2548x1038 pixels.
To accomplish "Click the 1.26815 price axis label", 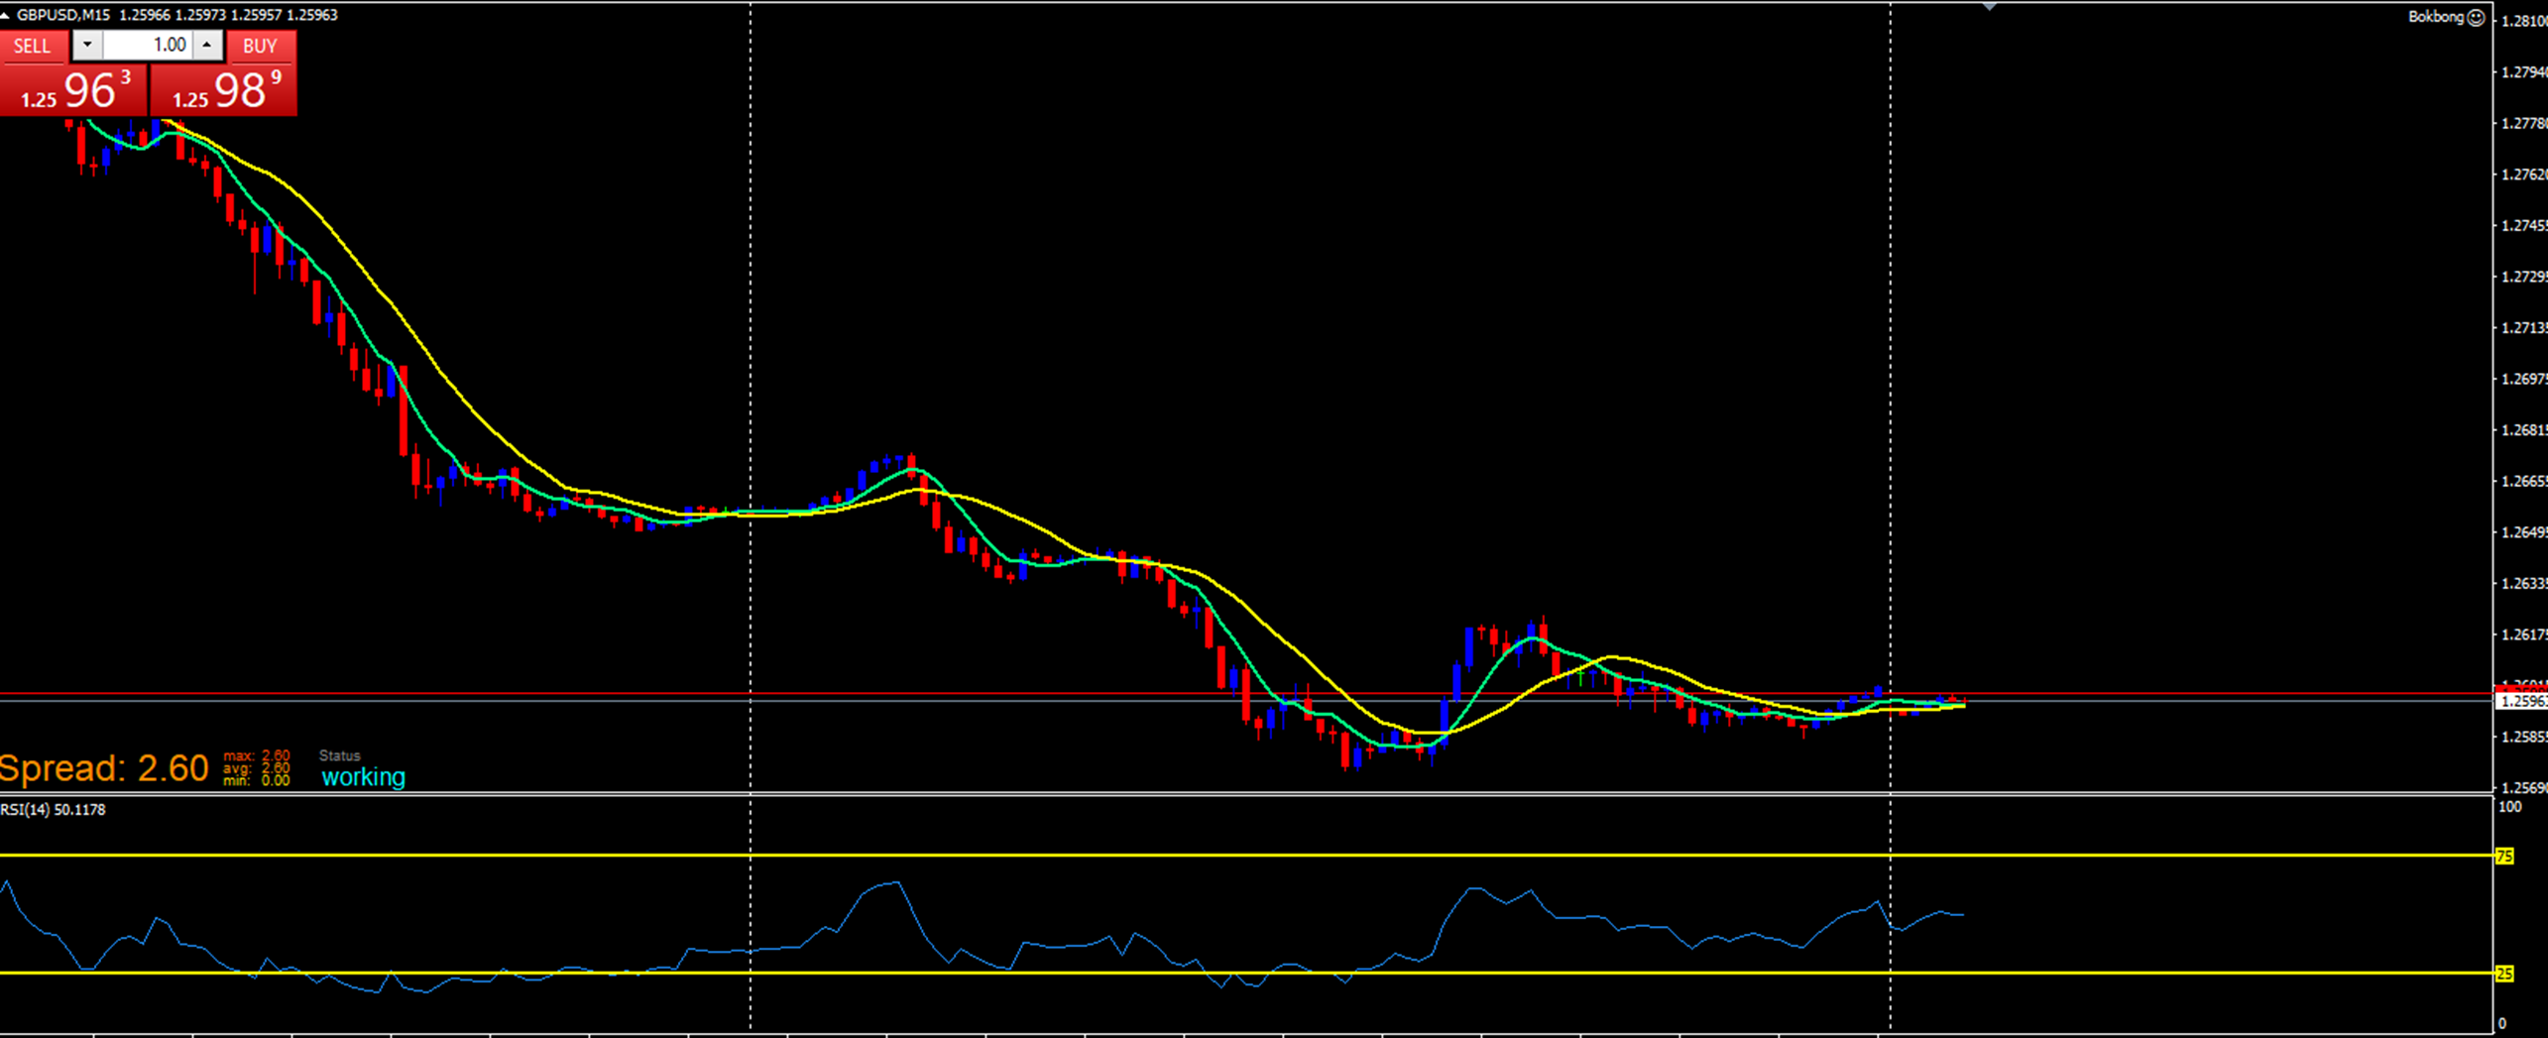I will click(2524, 430).
